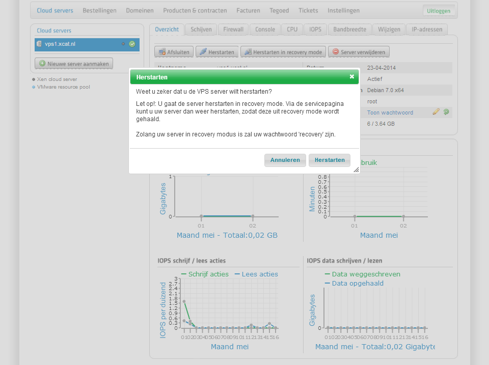Switch to the Firewall tab
The image size is (489, 365).
[x=233, y=30]
